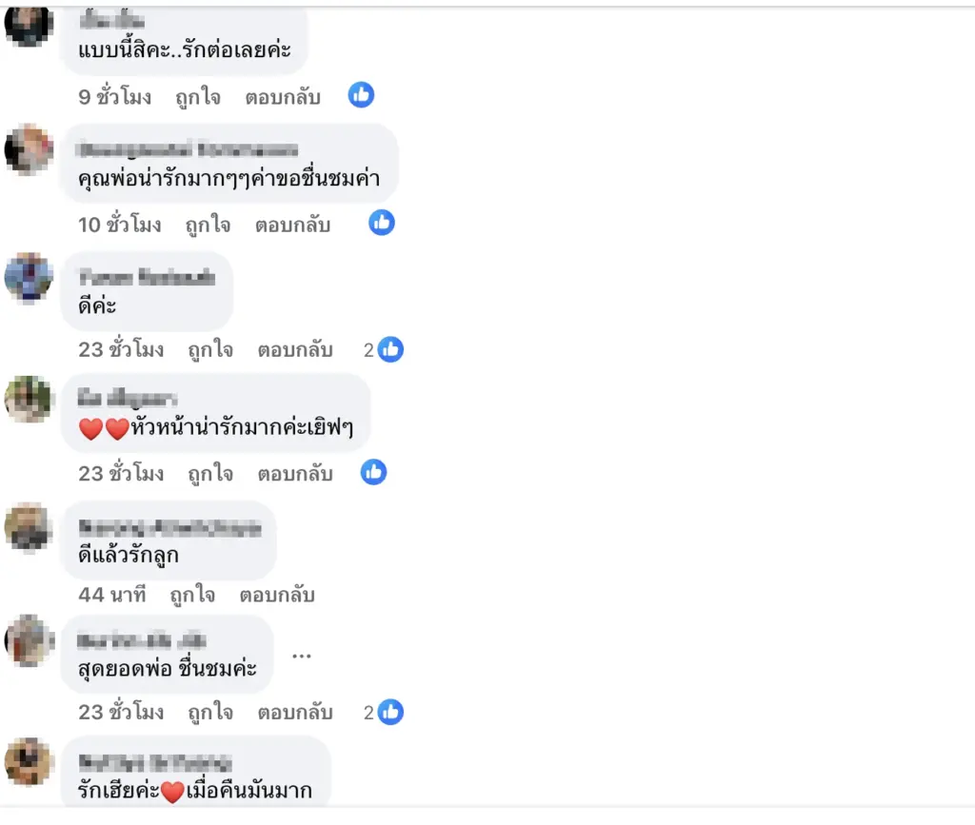Screen dimensions: 975x825
Task: Open the profile picture beside the หัวหน้าน่ารักมากค่ะ comment
Action: point(29,400)
